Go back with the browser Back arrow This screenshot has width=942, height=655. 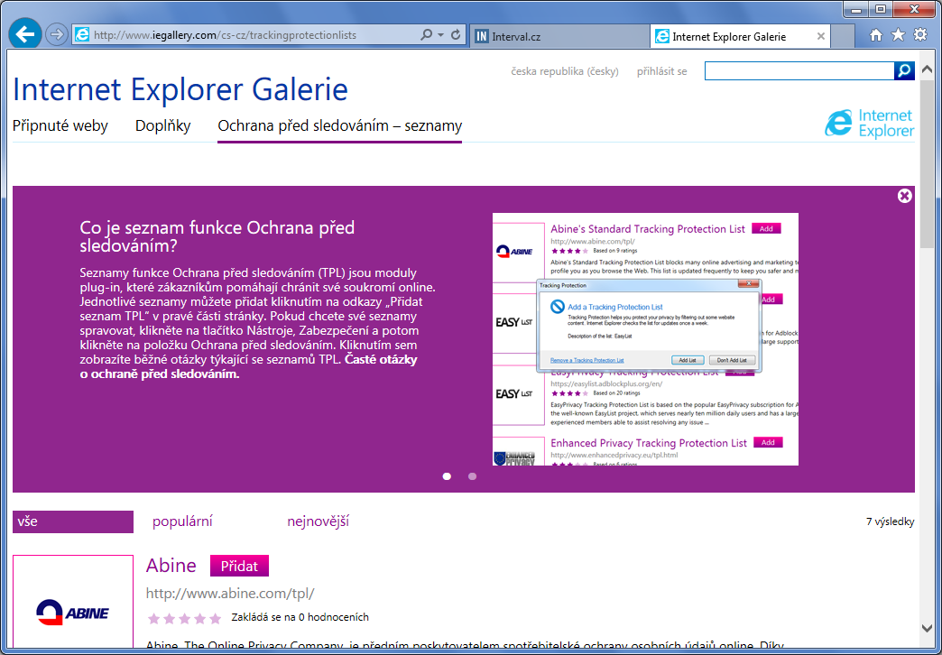pos(24,34)
